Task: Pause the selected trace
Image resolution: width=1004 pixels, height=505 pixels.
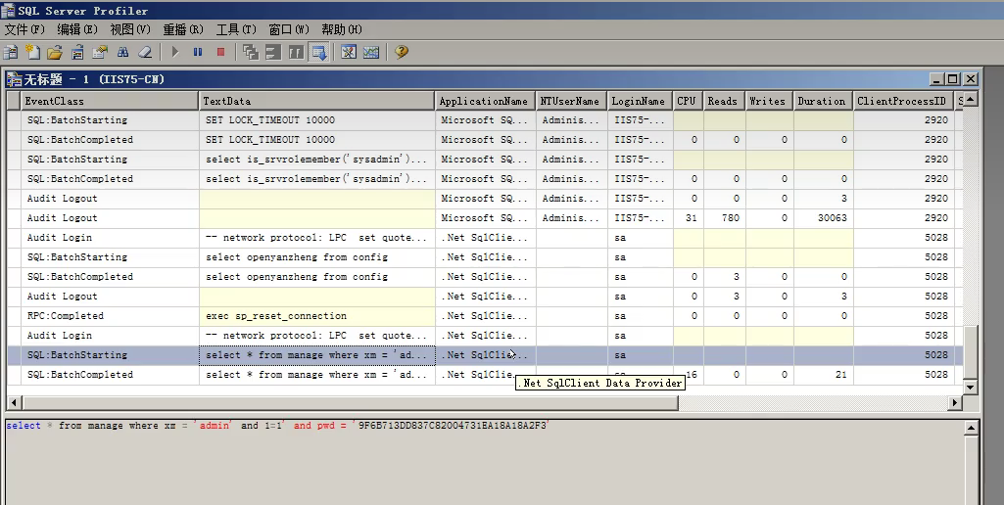Action: click(x=198, y=52)
